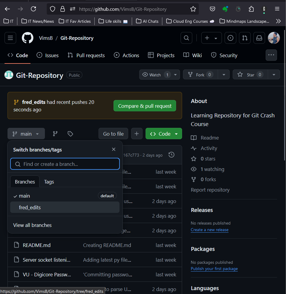This screenshot has width=286, height=294.
Task: Bookmark this page with the star icon
Action: (x=193, y=9)
